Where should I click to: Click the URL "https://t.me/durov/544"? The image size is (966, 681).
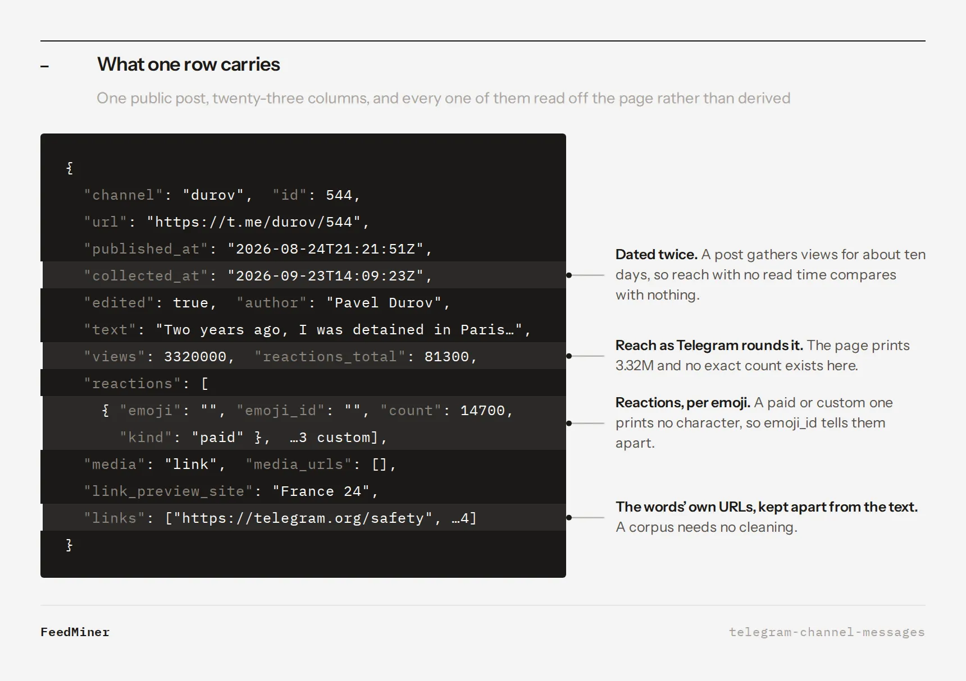click(x=254, y=222)
